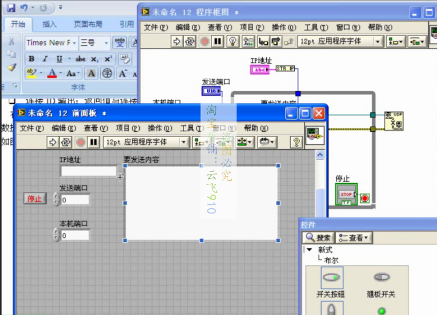
Task: Open Align Objects dropdown in block diagram
Action: (x=396, y=41)
